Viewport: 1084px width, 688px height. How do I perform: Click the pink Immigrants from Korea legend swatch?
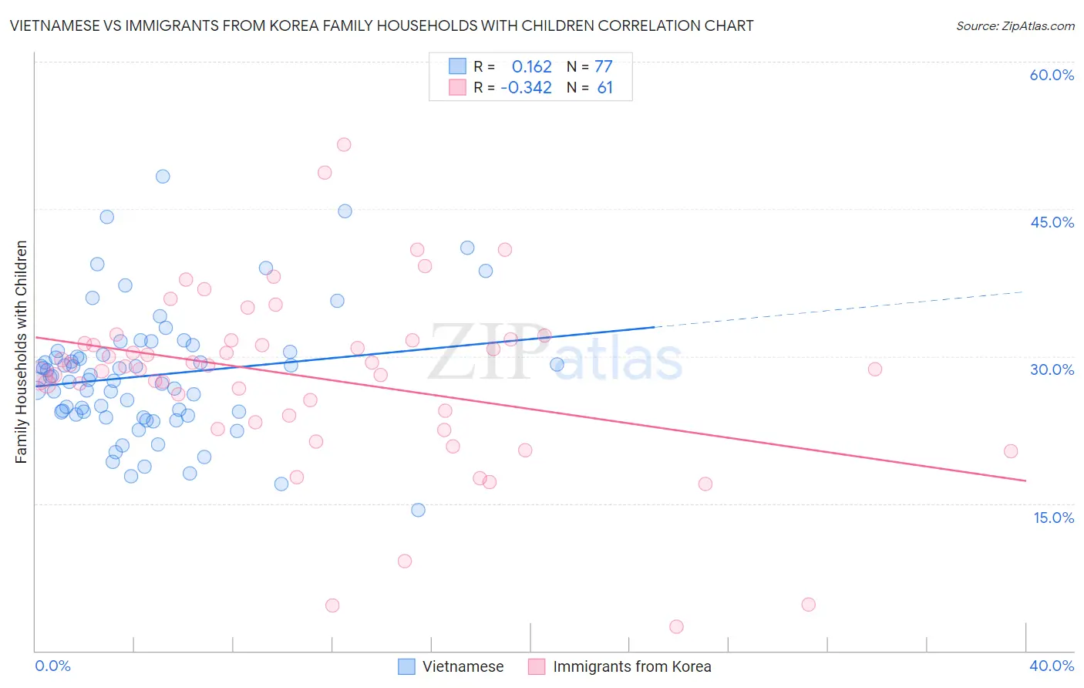[537, 666]
